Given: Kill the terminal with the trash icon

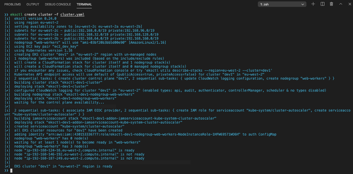Looking at the screenshot, I should point(331,4).
